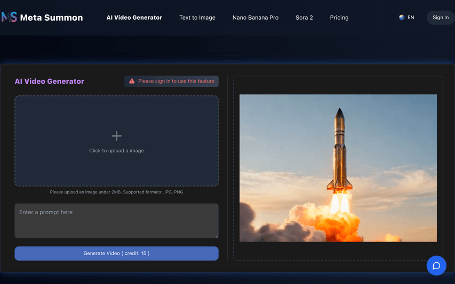Open the chat support bubble icon
The image size is (455, 284).
tap(436, 265)
